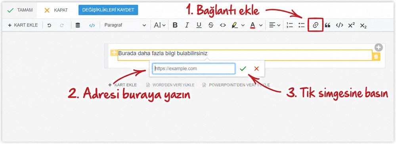
Task: Open font color picker arrow
Action: tap(261, 25)
